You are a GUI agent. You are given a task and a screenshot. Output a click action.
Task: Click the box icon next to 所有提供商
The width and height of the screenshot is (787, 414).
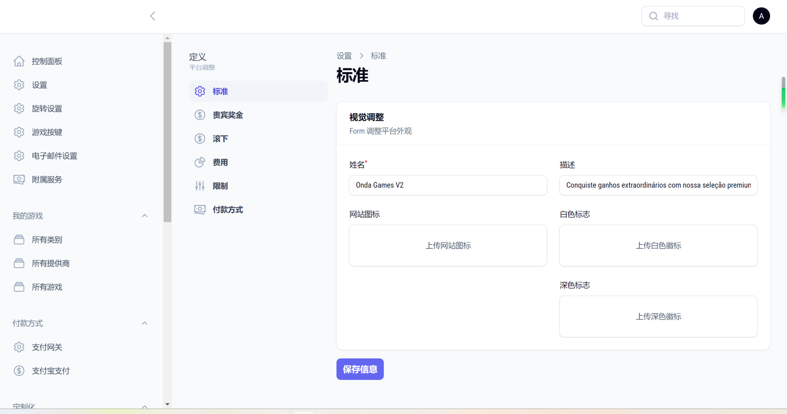pyautogui.click(x=19, y=263)
